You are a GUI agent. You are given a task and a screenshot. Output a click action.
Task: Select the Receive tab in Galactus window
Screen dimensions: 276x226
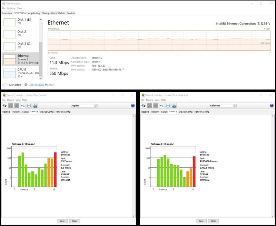pyautogui.click(x=145, y=112)
